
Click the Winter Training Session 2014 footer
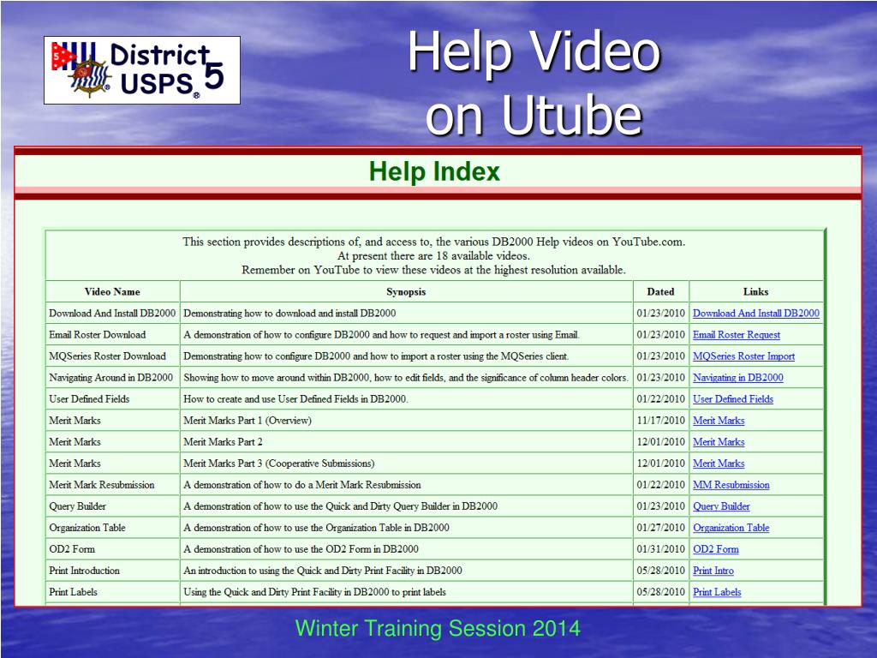click(438, 628)
